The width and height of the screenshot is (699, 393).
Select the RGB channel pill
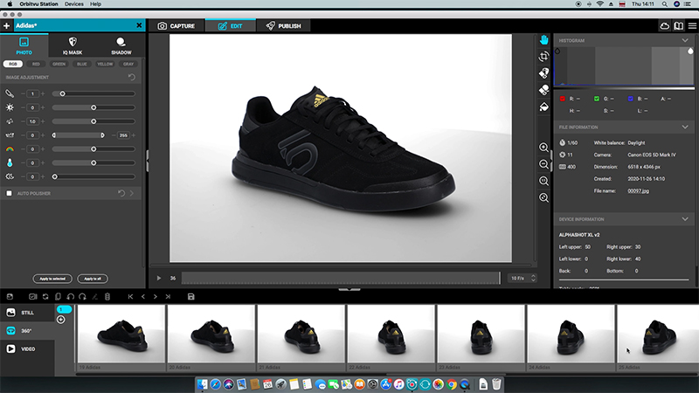coord(13,64)
